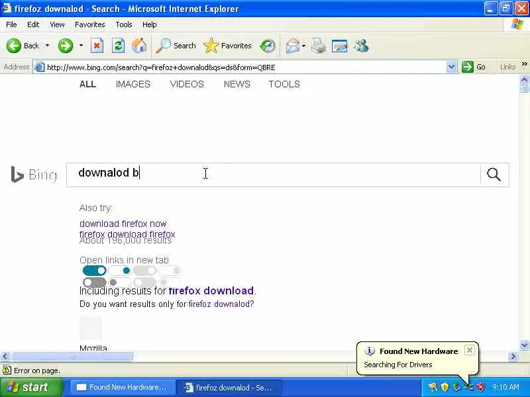Screen dimensions: 530x397
Task: Open Bing TOOLS tab
Action: 284,84
